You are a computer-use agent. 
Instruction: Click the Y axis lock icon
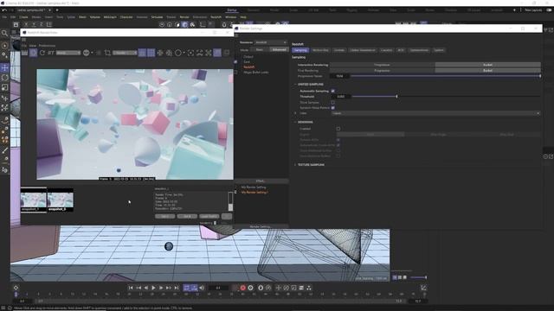[34, 24]
